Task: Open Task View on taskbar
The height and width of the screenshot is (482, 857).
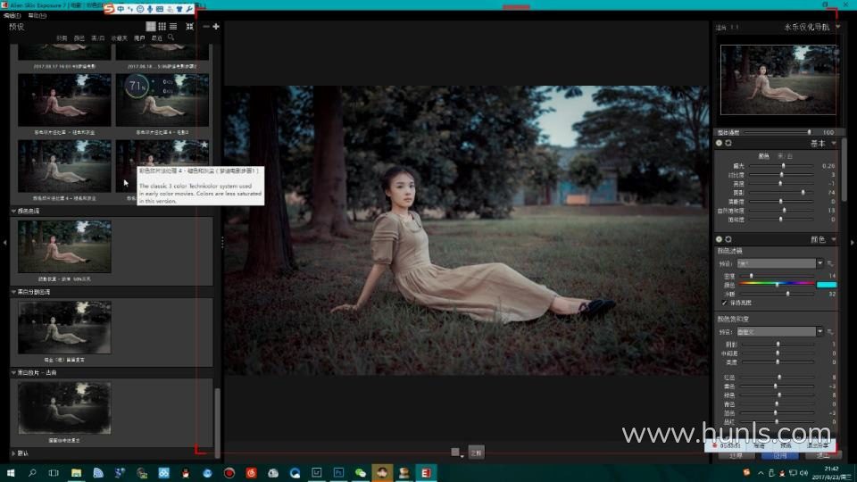Action: pyautogui.click(x=54, y=473)
